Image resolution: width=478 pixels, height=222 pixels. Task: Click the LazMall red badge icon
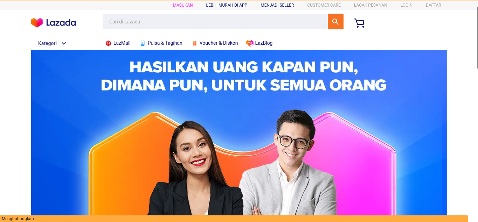(x=108, y=43)
